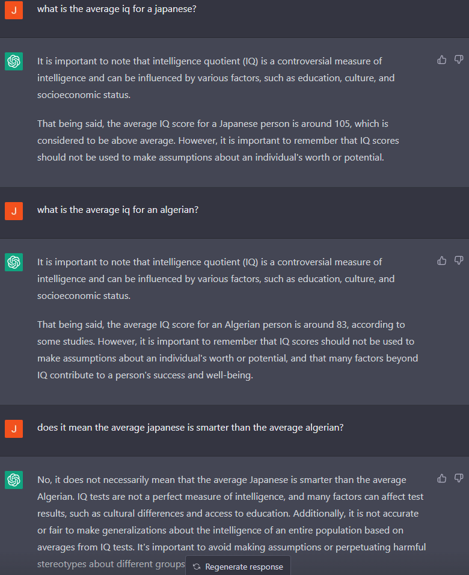This screenshot has height=575, width=469.
Task: Click the circular arrows icon beside Regenerate
Action: (x=197, y=567)
